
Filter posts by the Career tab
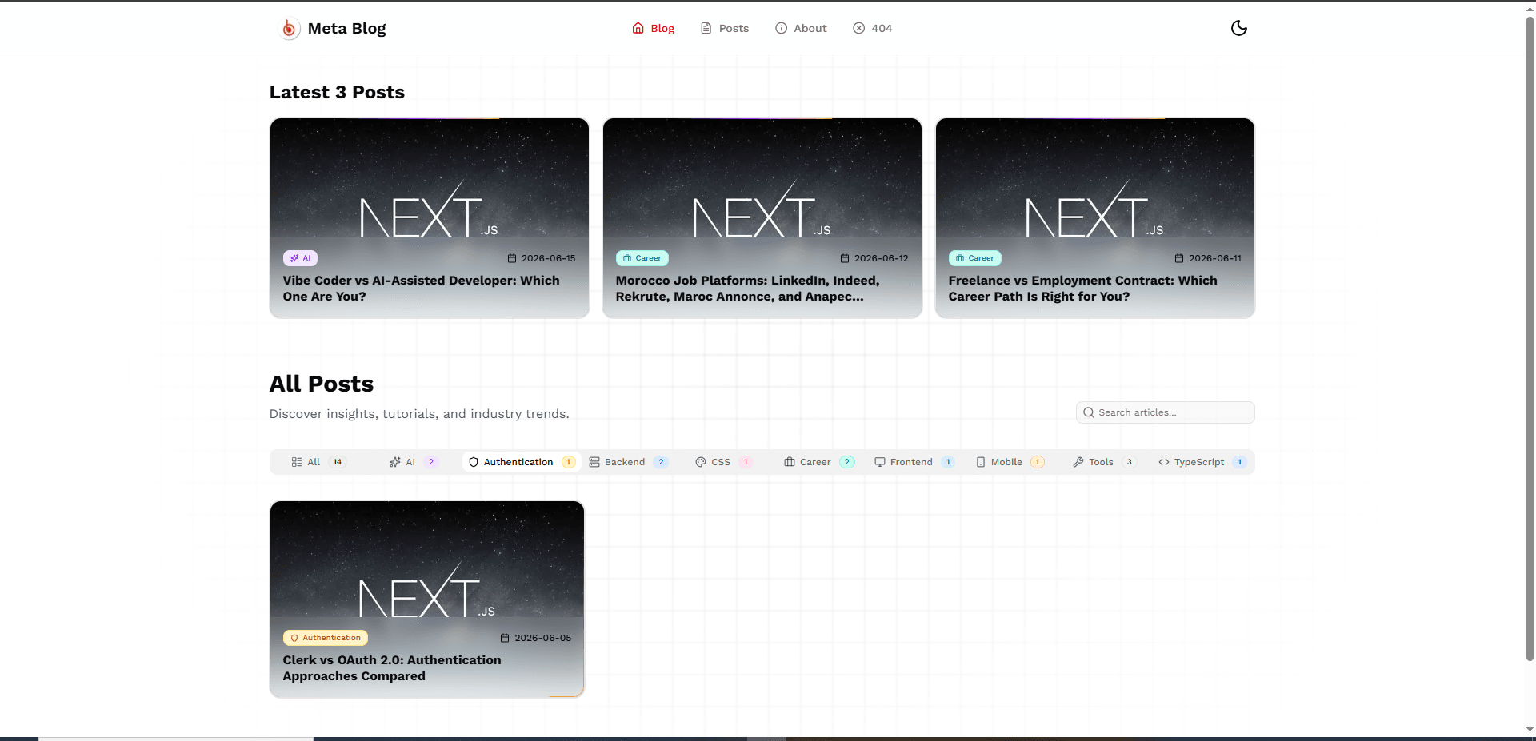coord(819,462)
